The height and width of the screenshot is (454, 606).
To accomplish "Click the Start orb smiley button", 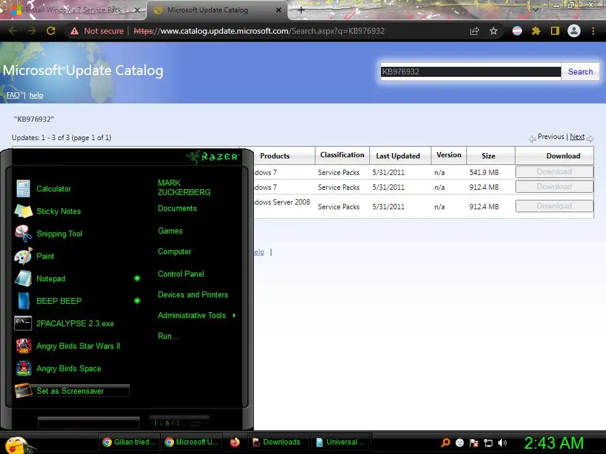I will click(17, 444).
